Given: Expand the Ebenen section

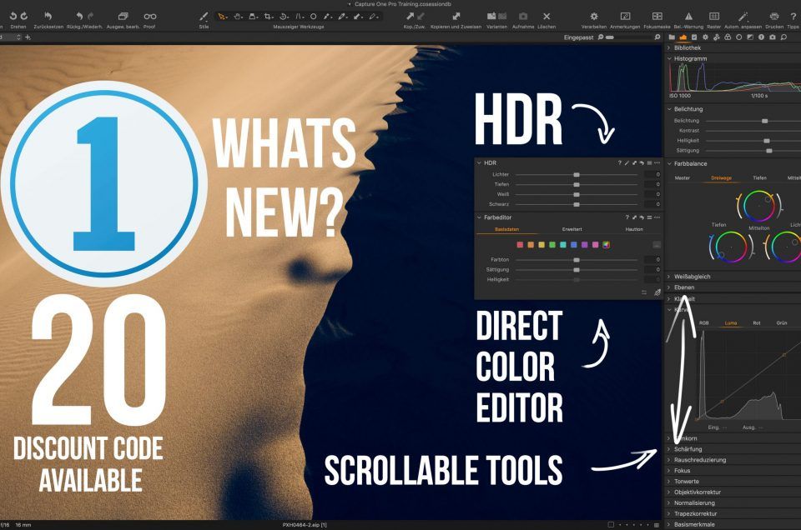Looking at the screenshot, I should tap(668, 287).
